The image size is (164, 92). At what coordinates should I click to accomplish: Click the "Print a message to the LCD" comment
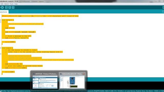click(18, 36)
